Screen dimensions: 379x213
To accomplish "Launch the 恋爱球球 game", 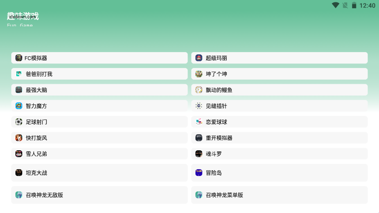I will [280, 122].
